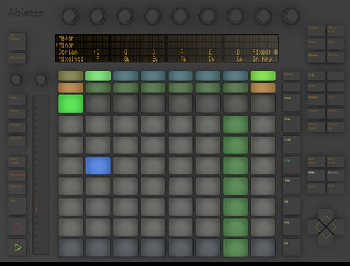Select the 1/4 repeat rate button
Screen dimensions: 350x266
291,248
